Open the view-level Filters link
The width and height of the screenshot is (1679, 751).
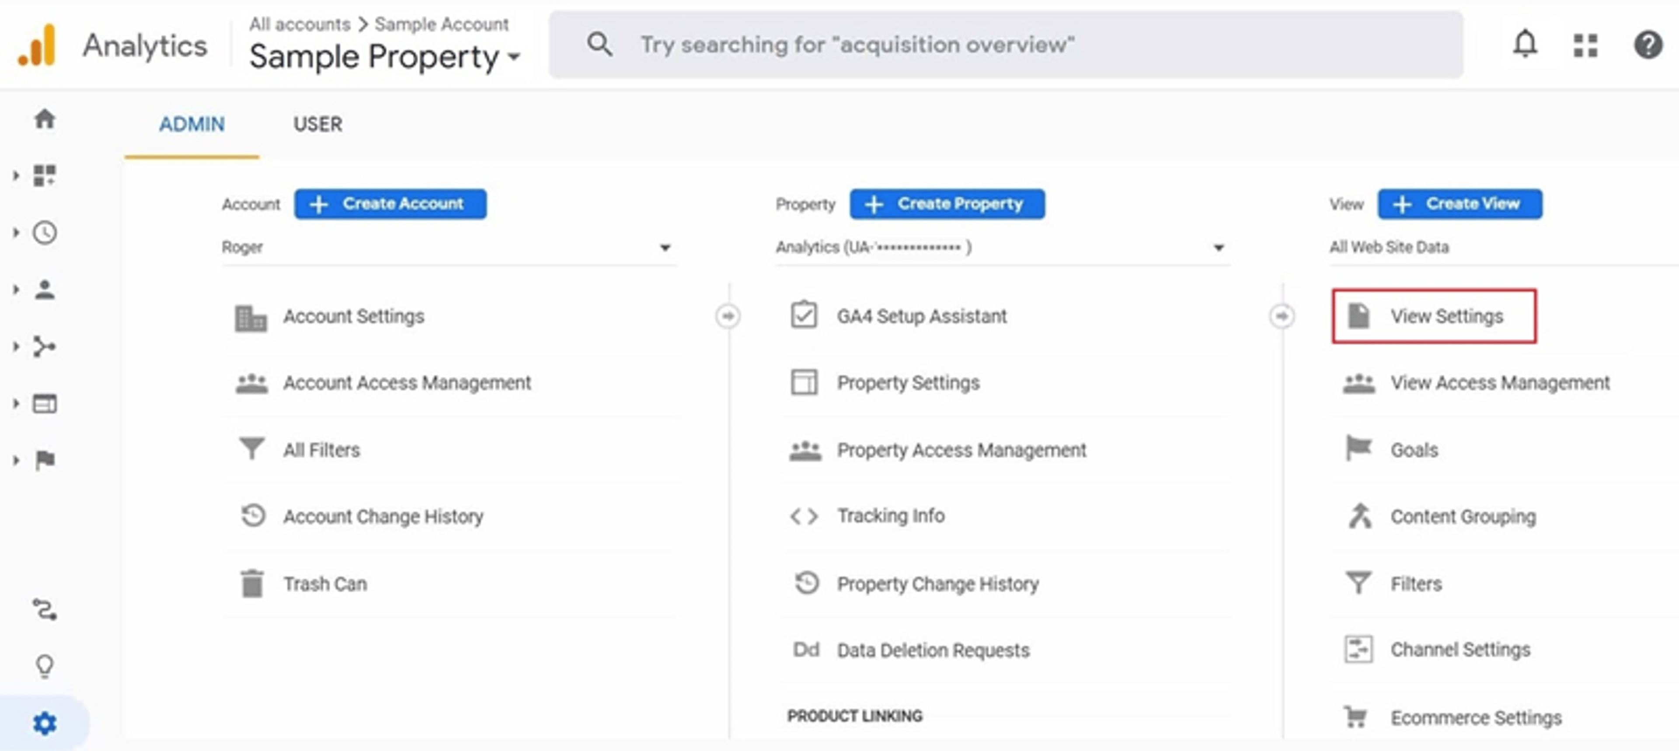[1416, 584]
